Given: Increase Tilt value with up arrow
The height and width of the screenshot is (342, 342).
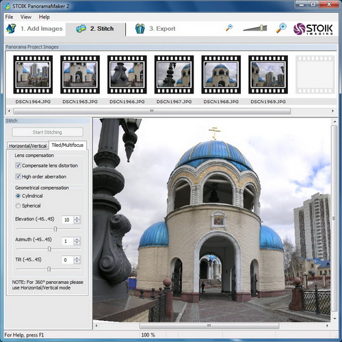Looking at the screenshot, I should (77, 258).
